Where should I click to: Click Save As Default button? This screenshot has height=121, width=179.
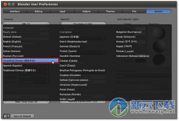(22, 116)
